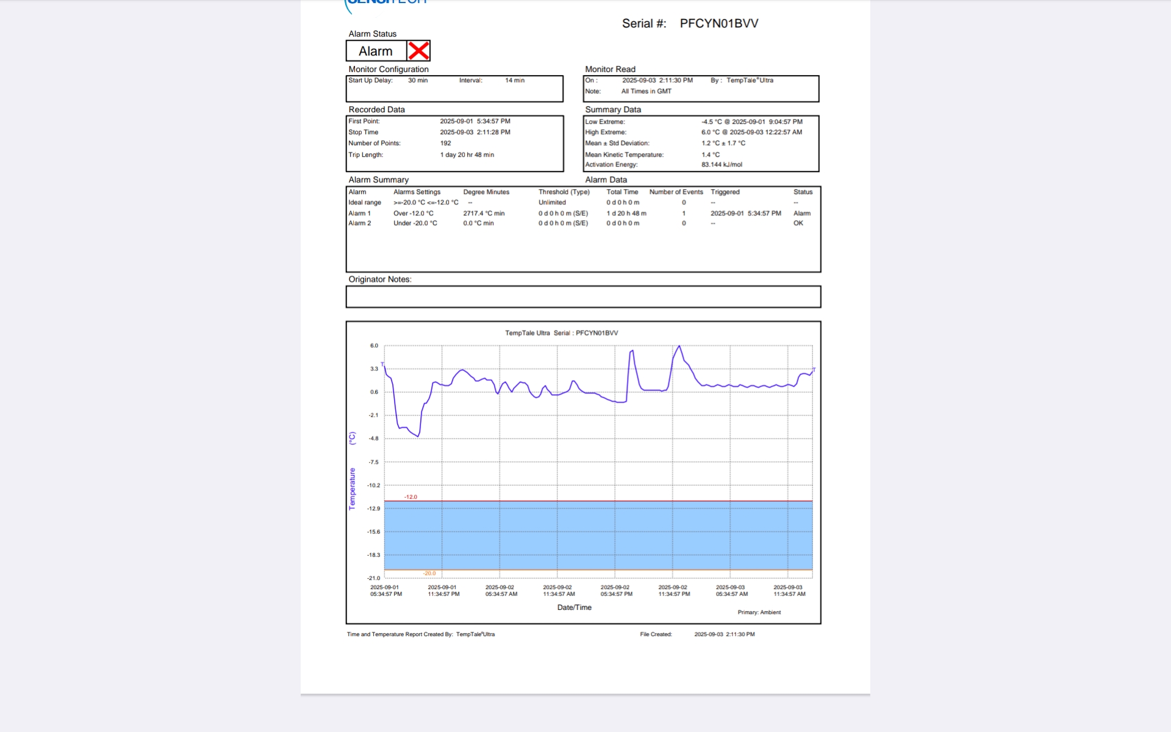Image resolution: width=1171 pixels, height=732 pixels.
Task: Click the vertical Temperature axis label
Action: click(352, 488)
